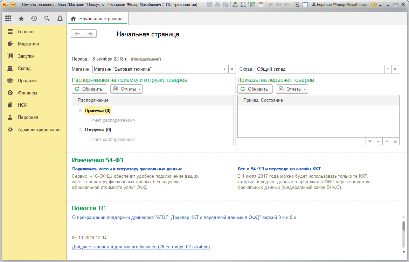Image resolution: width=409 pixels, height=262 pixels.
Task: Show history using the clock icon
Action: [34, 18]
